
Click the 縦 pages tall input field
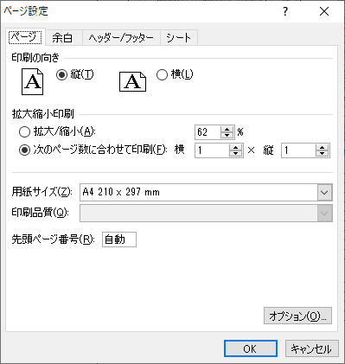pyautogui.click(x=299, y=150)
